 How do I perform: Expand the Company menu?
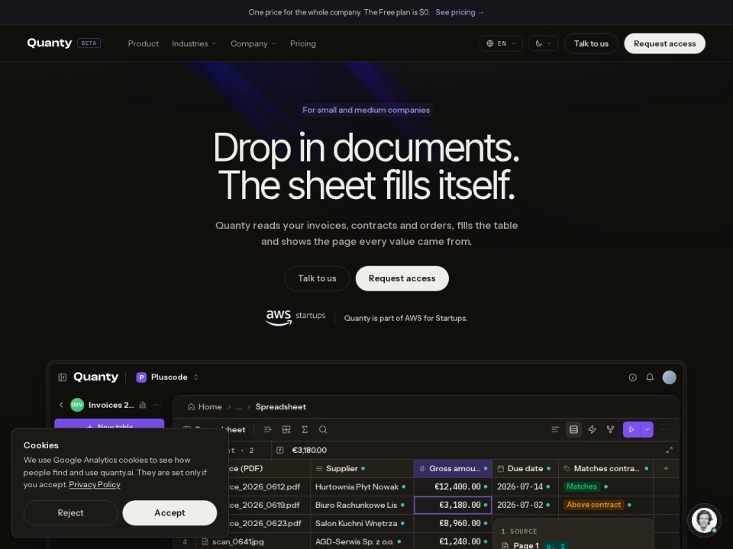pos(253,43)
